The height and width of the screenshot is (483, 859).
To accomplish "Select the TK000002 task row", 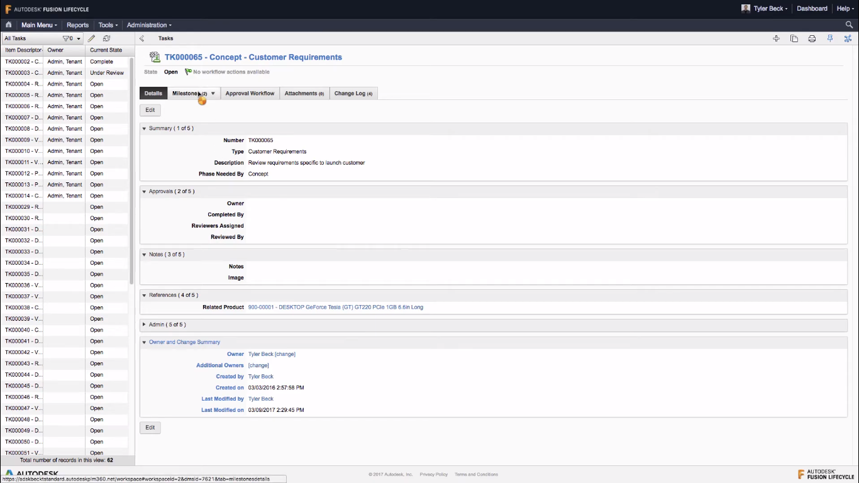I will click(x=65, y=62).
